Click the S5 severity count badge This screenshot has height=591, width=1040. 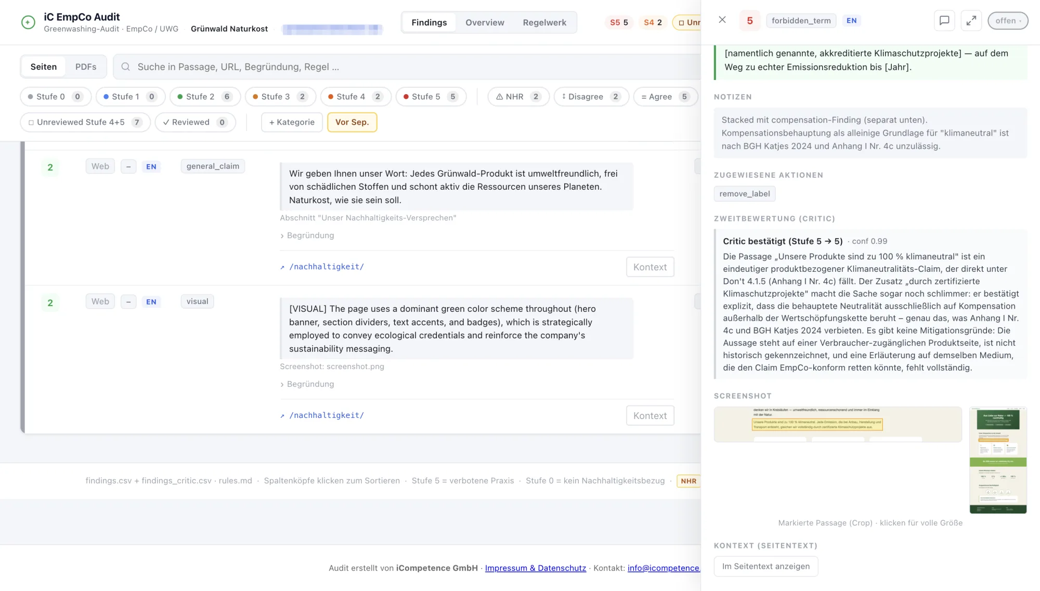(619, 22)
